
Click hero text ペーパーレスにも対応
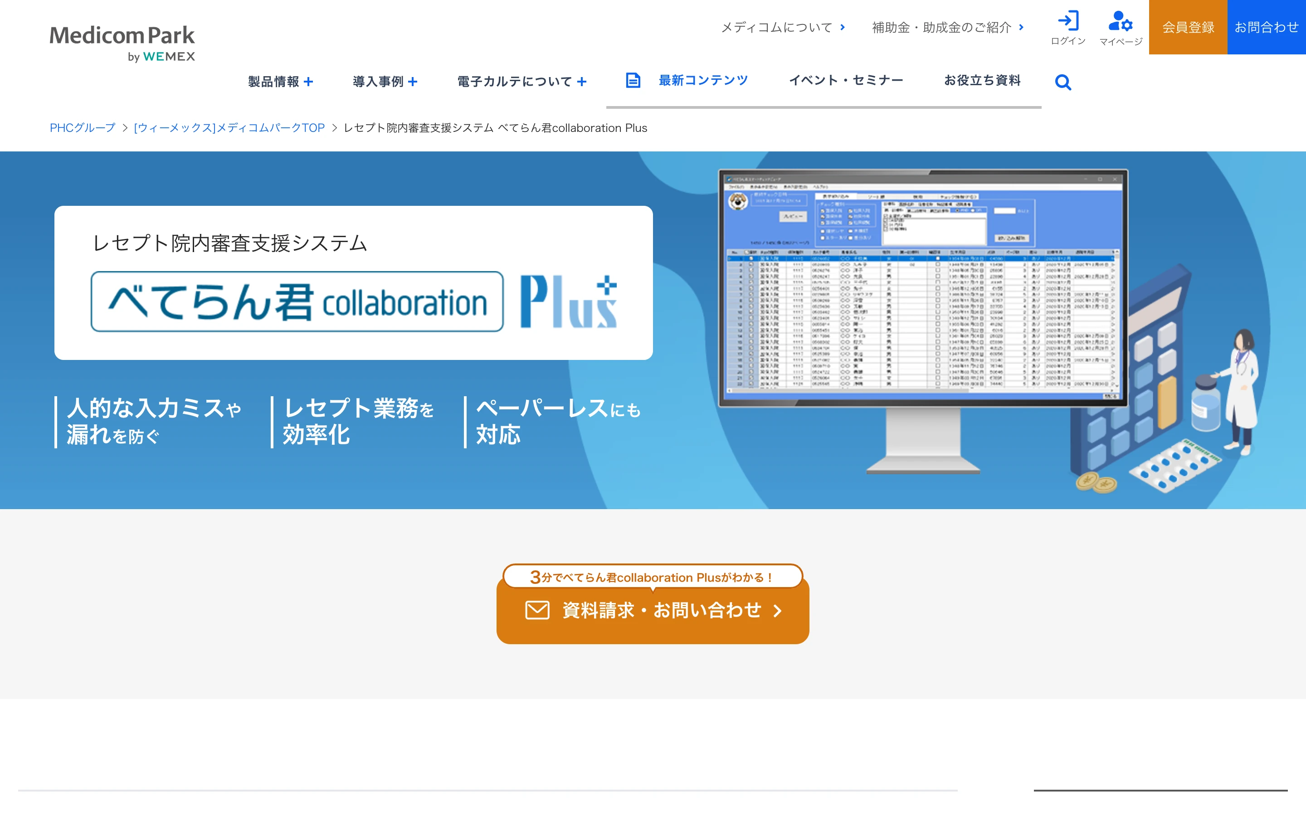558,422
